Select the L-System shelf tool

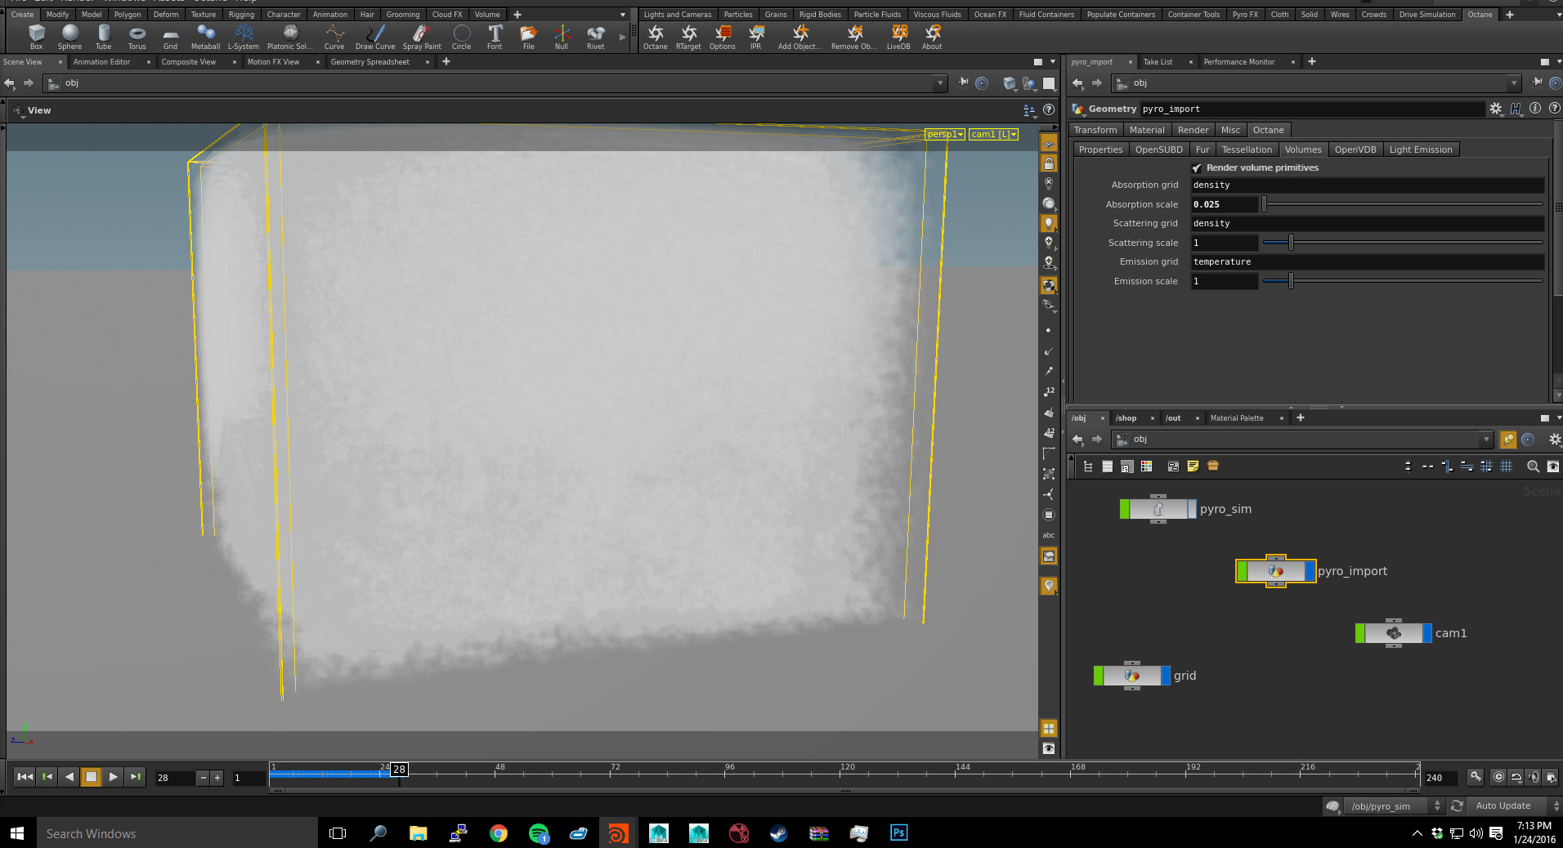243,36
